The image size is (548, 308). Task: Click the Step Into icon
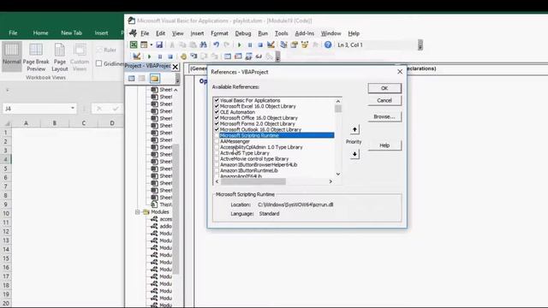coord(194,56)
